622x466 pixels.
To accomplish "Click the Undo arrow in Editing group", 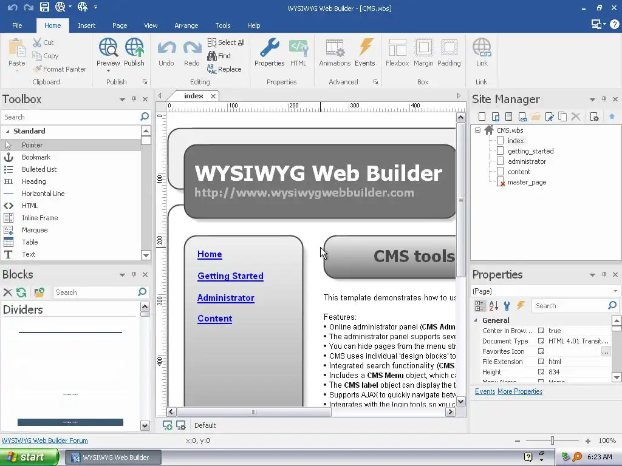I will 166,48.
